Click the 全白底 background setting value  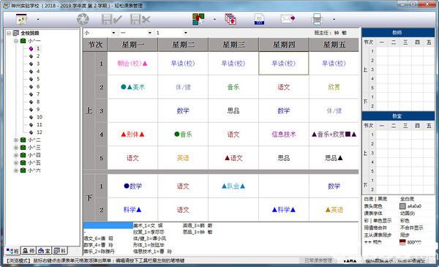[x=407, y=199]
